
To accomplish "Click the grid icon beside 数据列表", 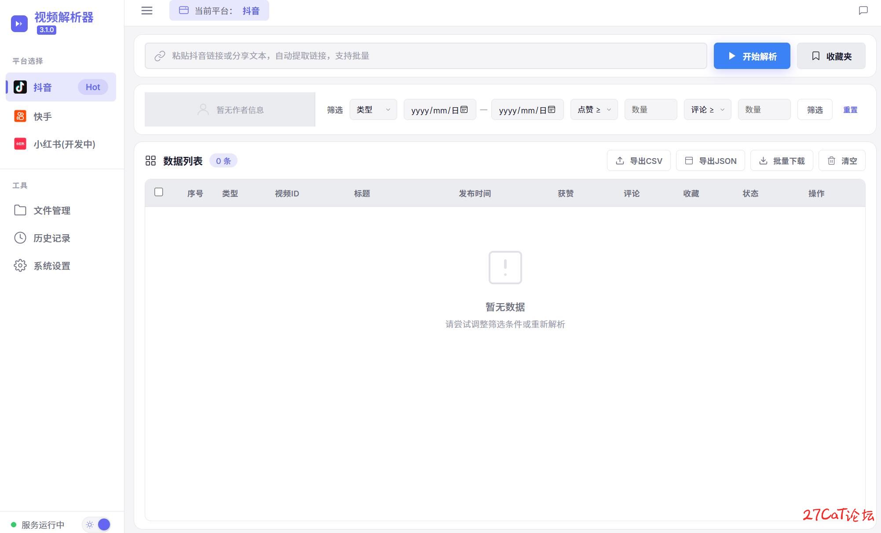I will pos(150,161).
